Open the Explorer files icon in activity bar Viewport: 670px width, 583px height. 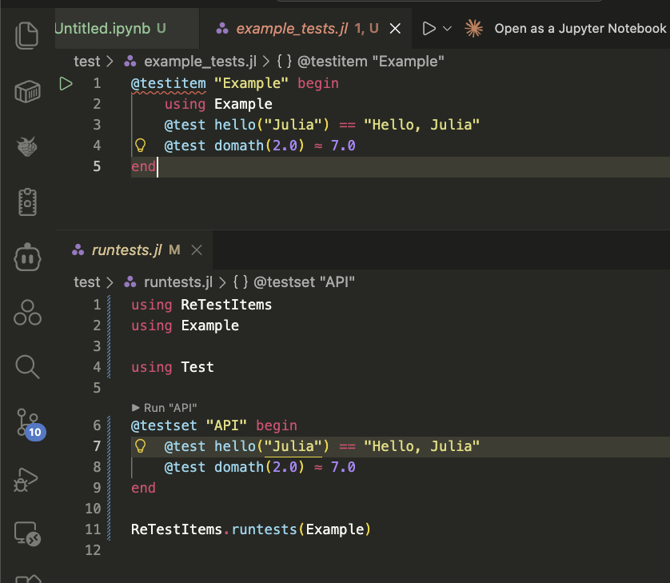click(x=27, y=35)
